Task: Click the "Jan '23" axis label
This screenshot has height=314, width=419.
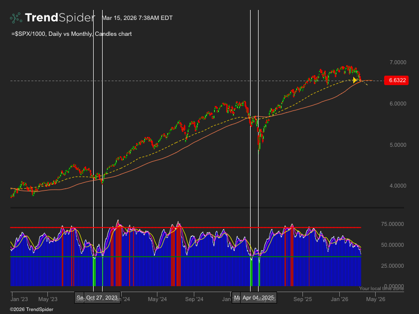Action: (x=18, y=299)
